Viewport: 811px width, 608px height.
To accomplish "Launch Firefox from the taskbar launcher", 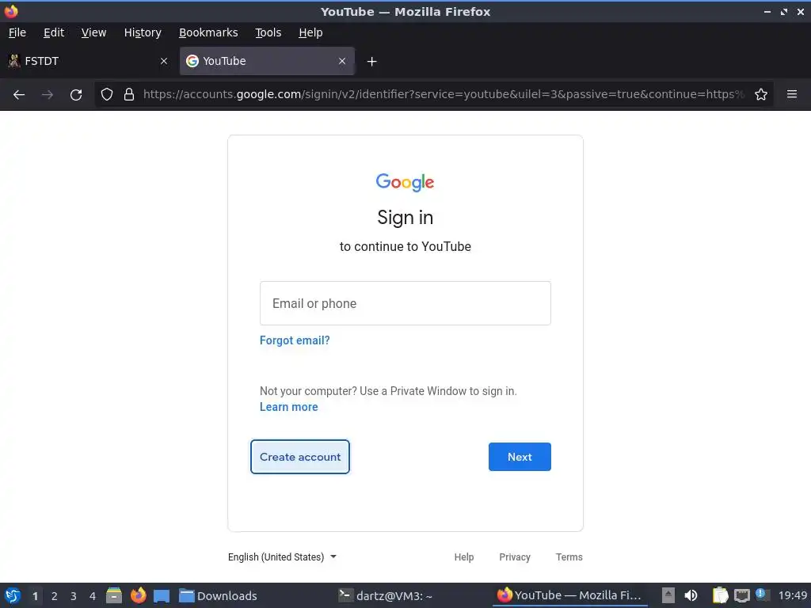I will pos(138,595).
